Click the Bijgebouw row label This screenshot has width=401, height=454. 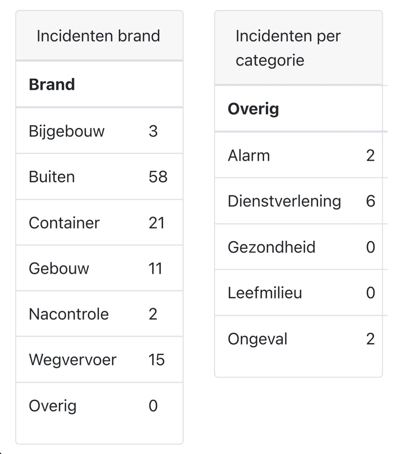pyautogui.click(x=67, y=131)
